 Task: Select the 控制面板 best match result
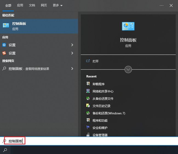tap(39, 26)
